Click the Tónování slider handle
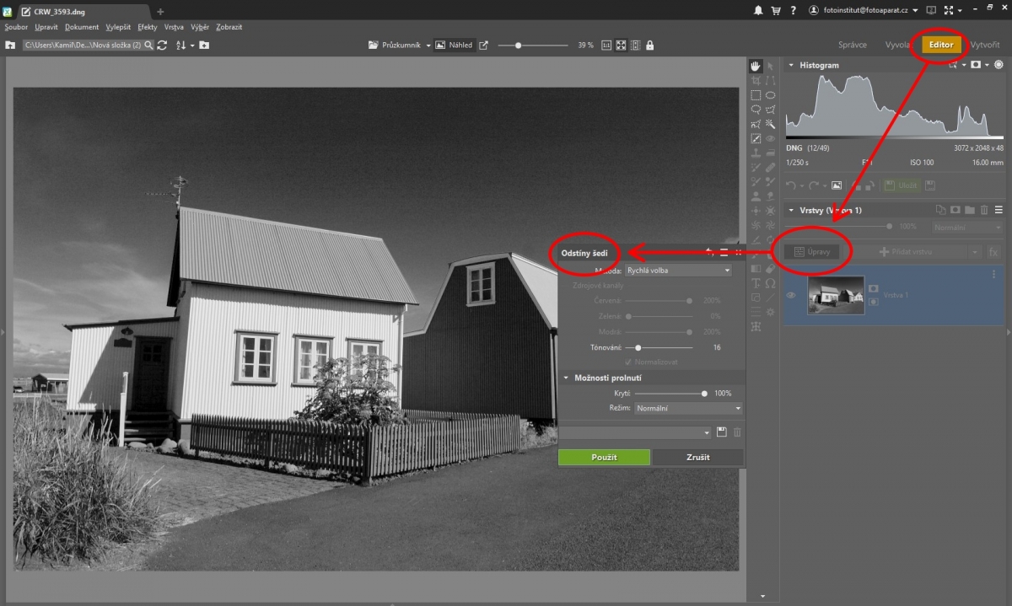The image size is (1012, 606). [638, 347]
